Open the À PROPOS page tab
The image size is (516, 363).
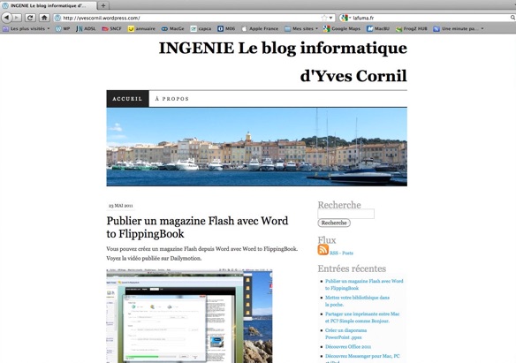pos(171,99)
